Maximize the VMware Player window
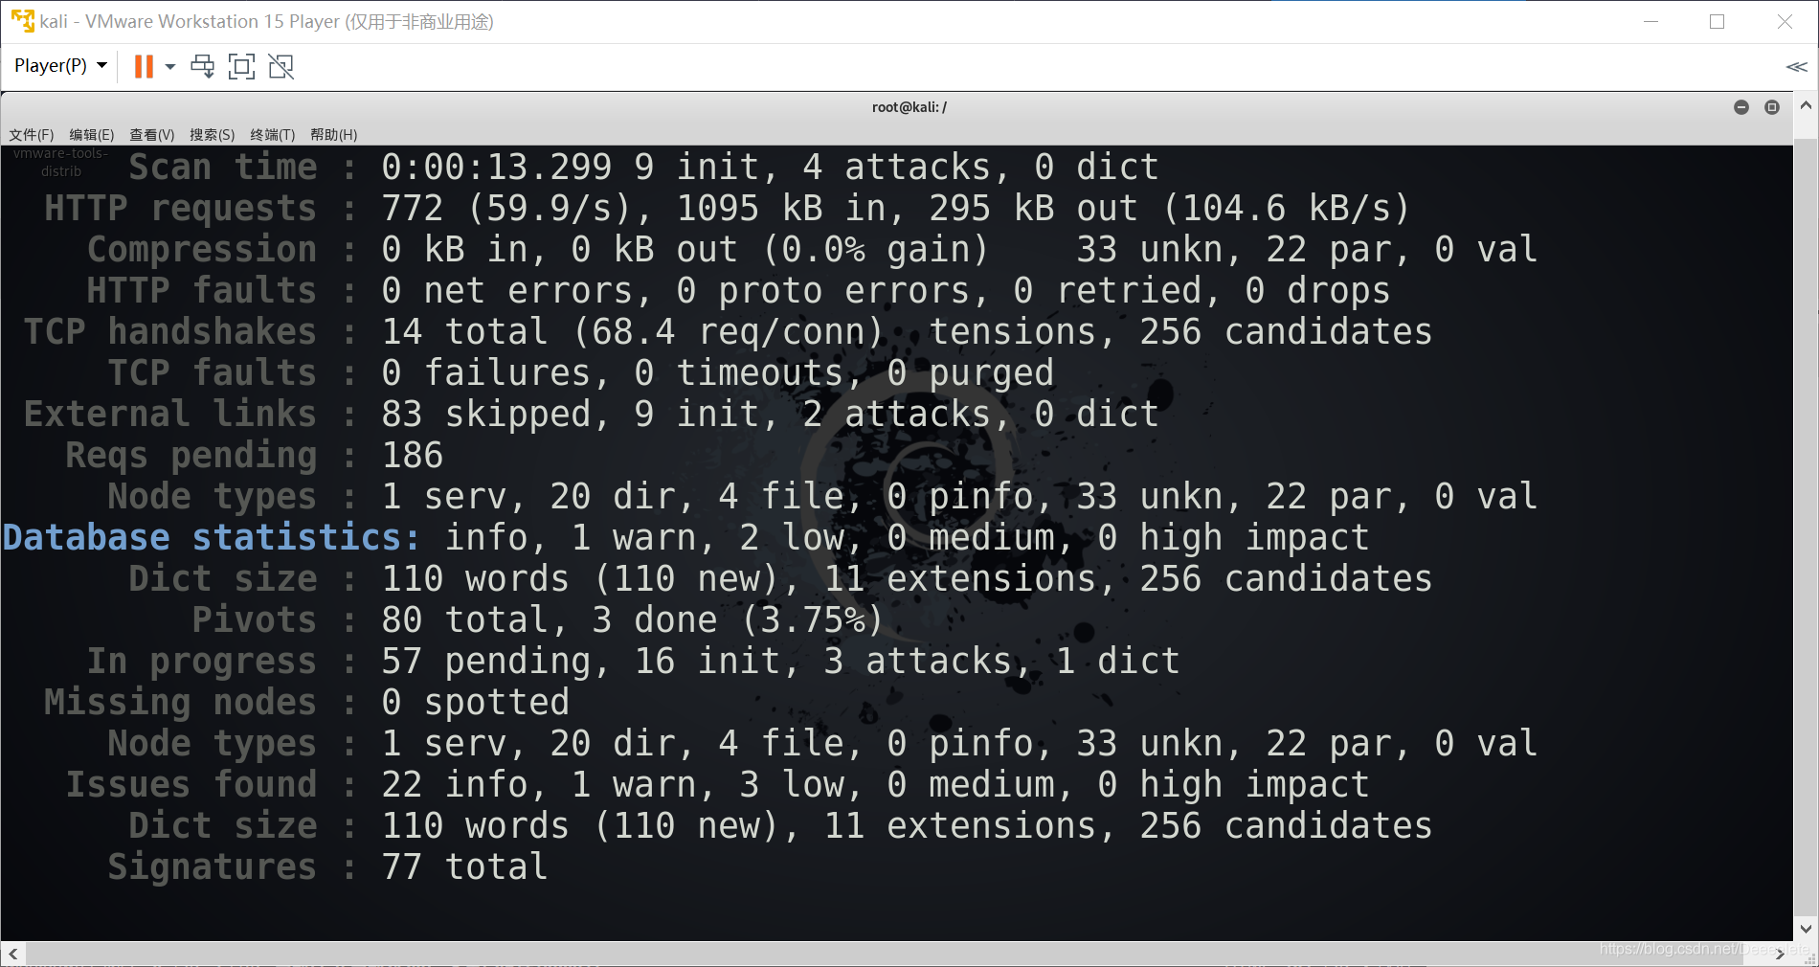Viewport: 1819px width, 967px height. click(x=1718, y=21)
